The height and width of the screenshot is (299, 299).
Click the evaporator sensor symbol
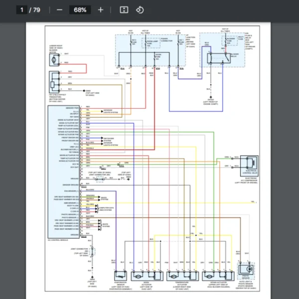[120, 275]
